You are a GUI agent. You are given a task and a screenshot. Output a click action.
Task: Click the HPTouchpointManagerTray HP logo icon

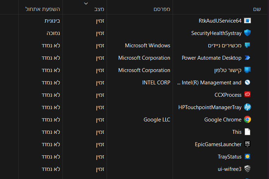247,107
